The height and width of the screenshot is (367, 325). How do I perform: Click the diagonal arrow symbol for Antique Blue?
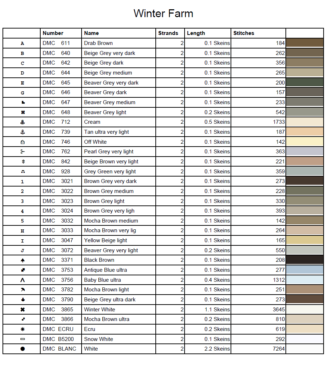(x=22, y=270)
